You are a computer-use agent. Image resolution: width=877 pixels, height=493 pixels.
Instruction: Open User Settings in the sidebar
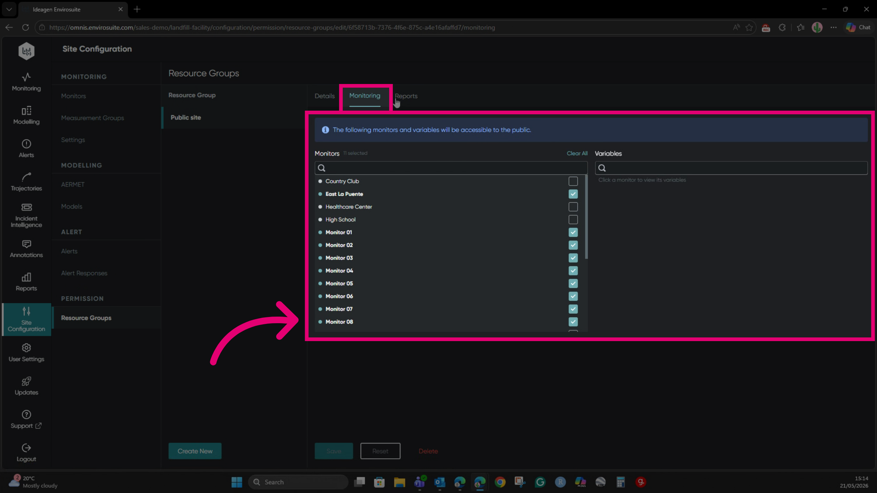(26, 353)
